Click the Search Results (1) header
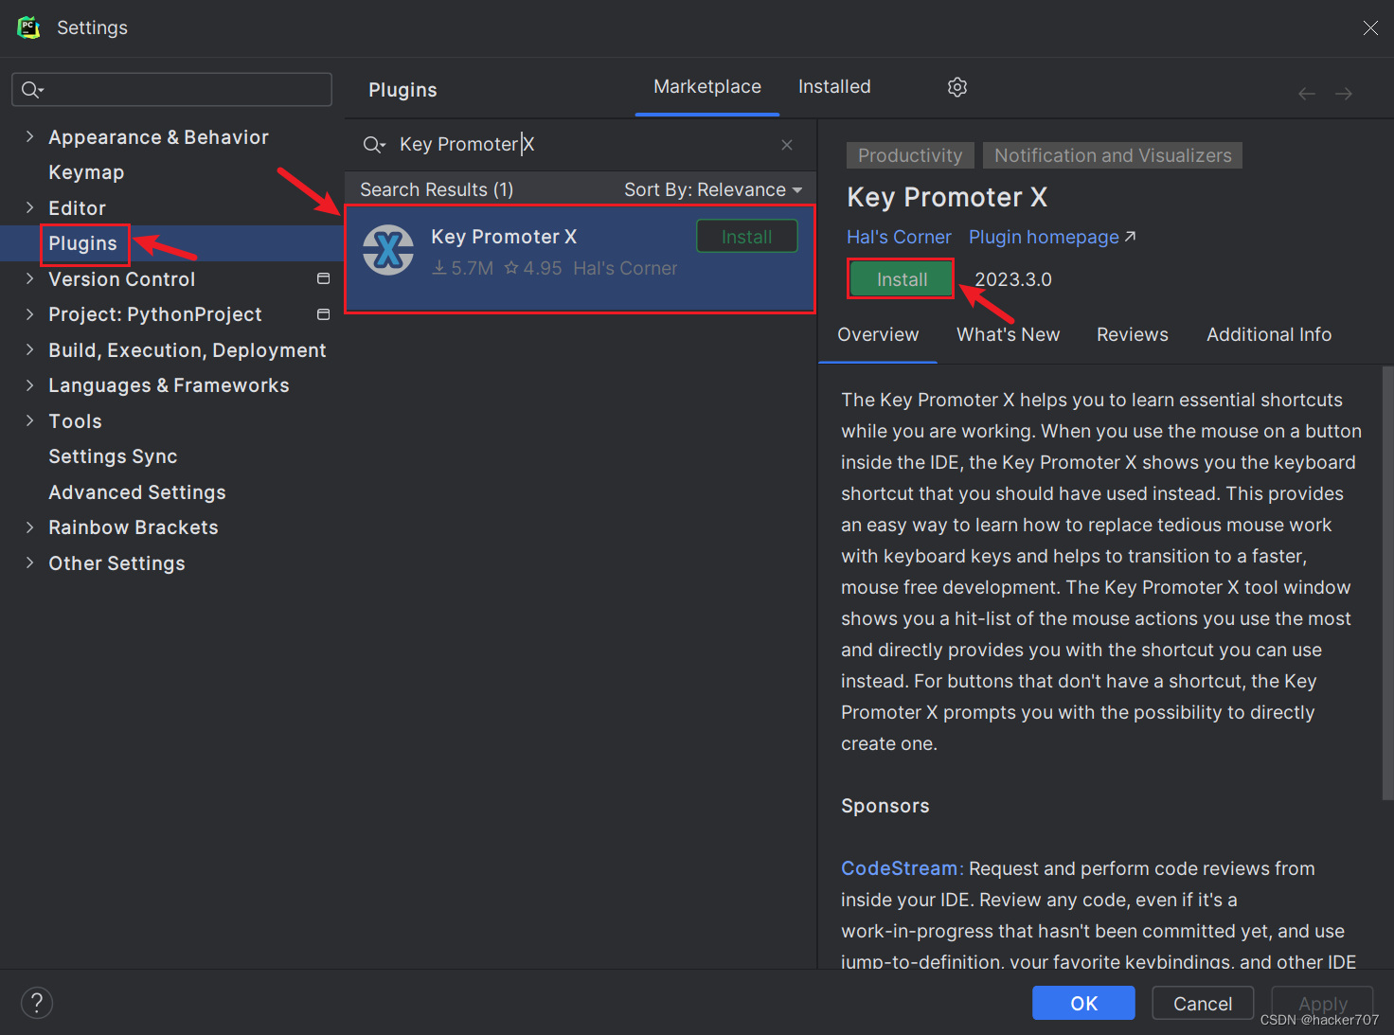 [437, 189]
